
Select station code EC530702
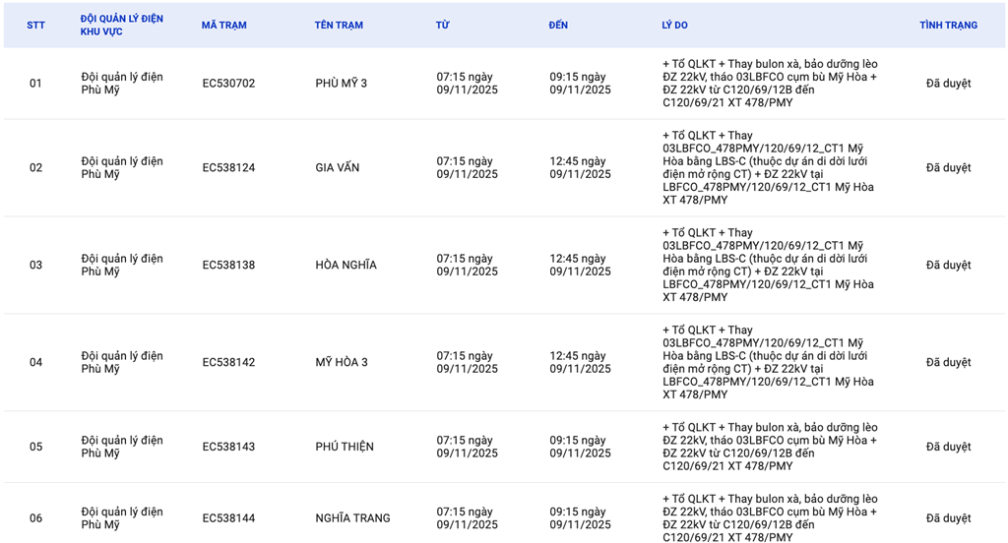pos(228,84)
